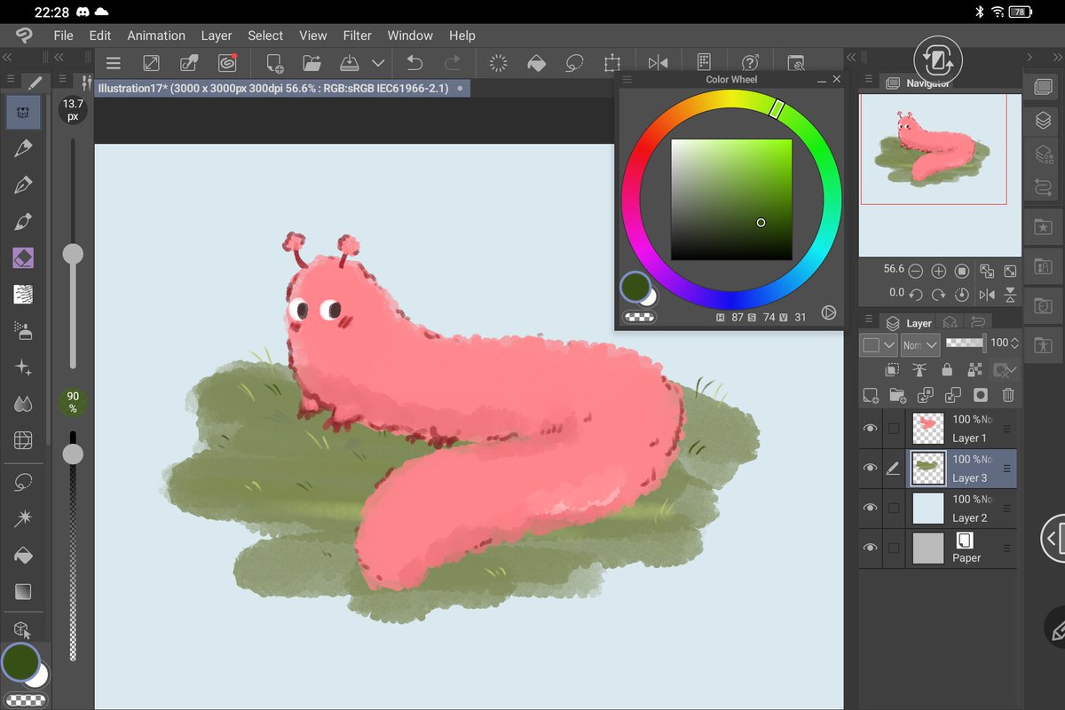This screenshot has height=710, width=1065.
Task: Hide Layer 2 using its eye icon
Action: coord(870,509)
